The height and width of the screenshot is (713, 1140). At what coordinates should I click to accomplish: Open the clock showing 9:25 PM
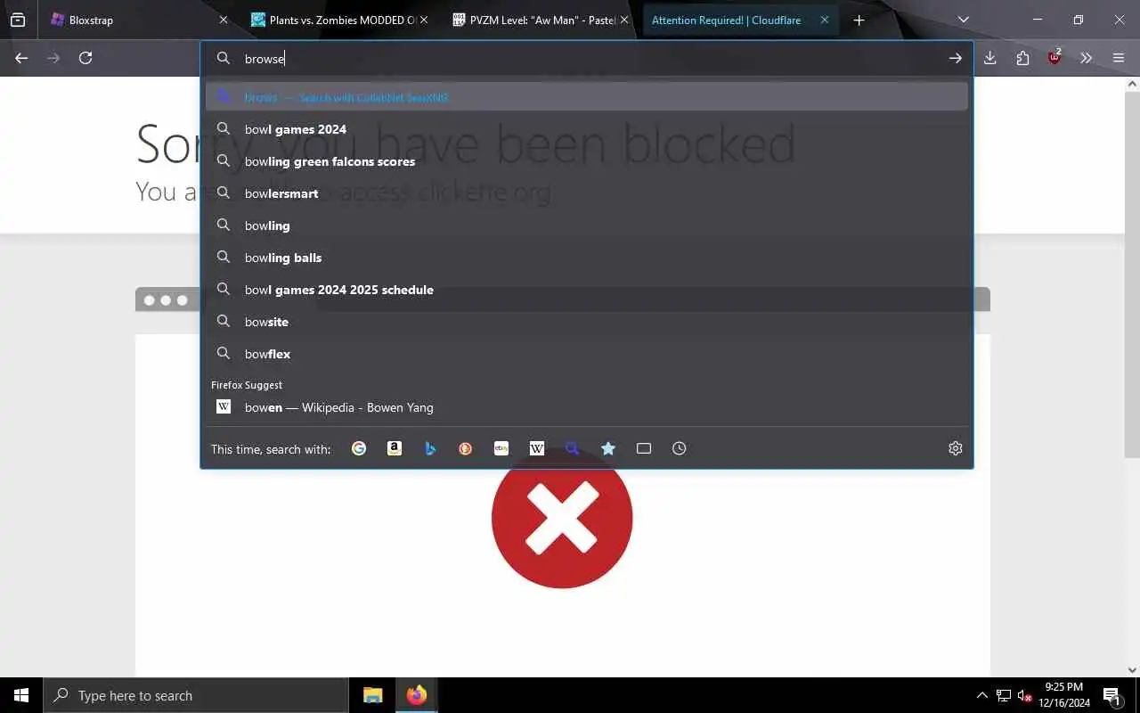tap(1064, 695)
